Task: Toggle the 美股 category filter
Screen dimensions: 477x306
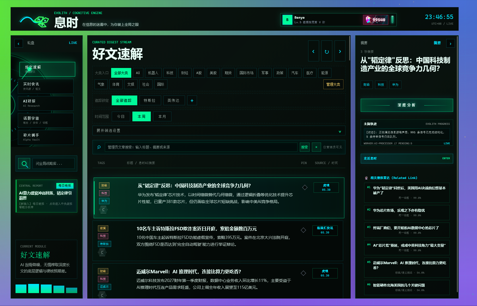Action: 213,73
